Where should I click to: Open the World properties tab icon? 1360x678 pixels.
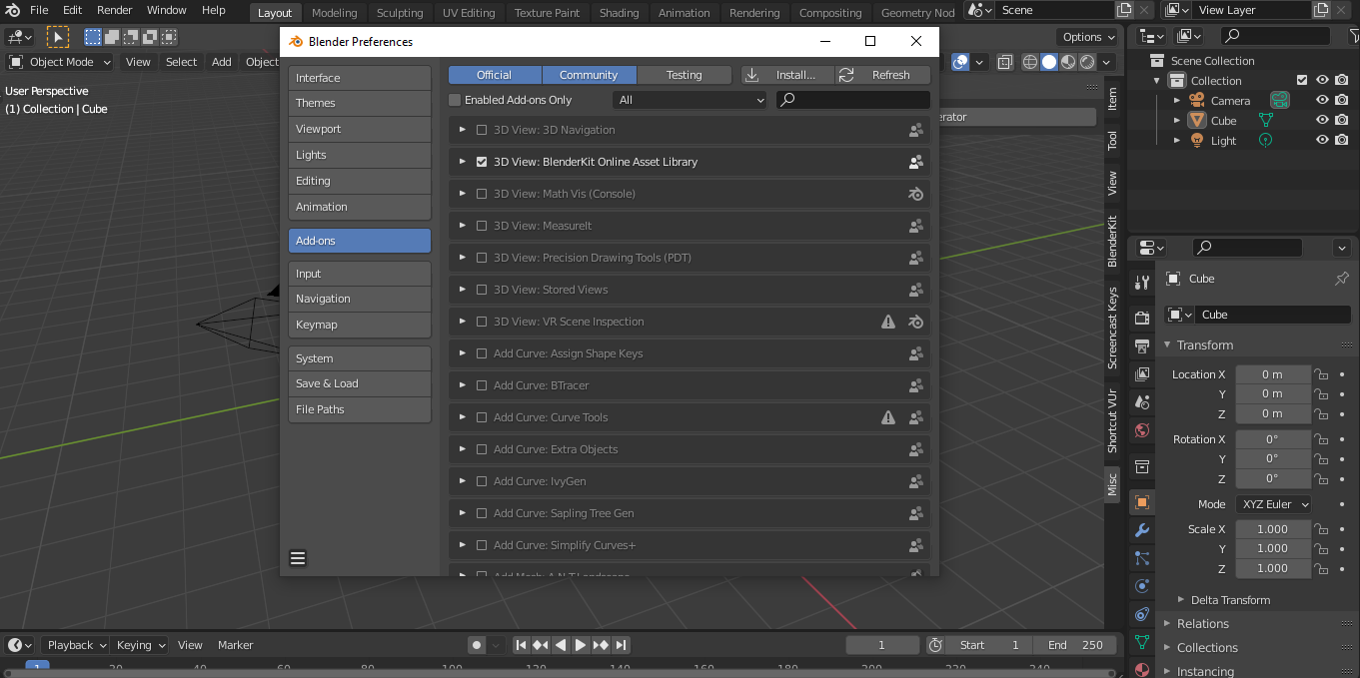click(1142, 430)
